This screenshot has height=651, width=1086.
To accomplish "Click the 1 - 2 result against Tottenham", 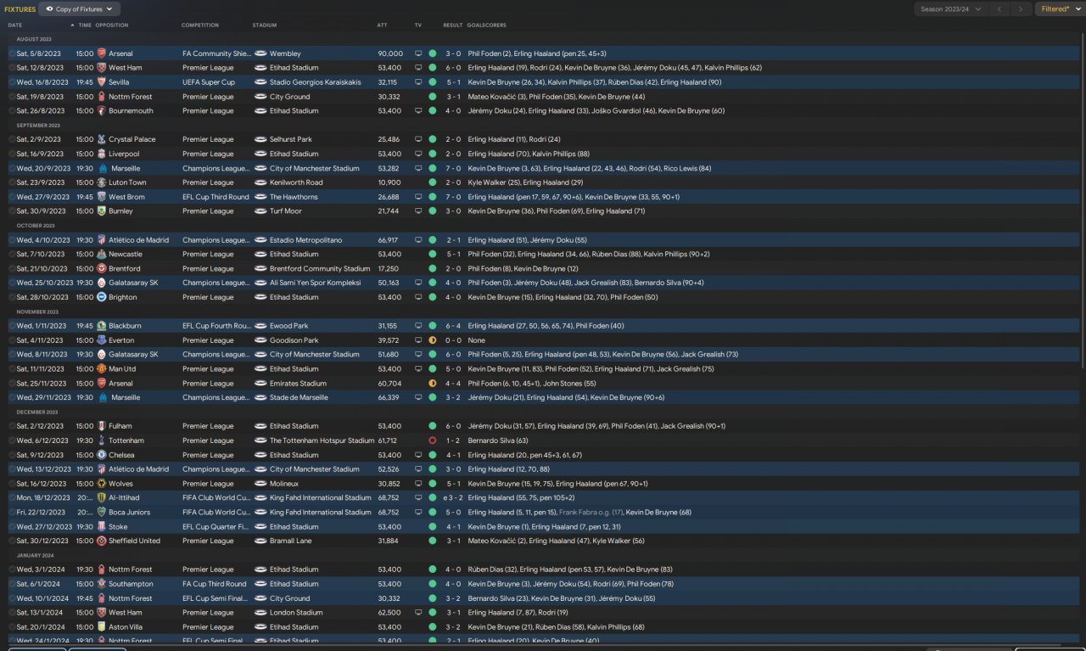I will pos(453,441).
